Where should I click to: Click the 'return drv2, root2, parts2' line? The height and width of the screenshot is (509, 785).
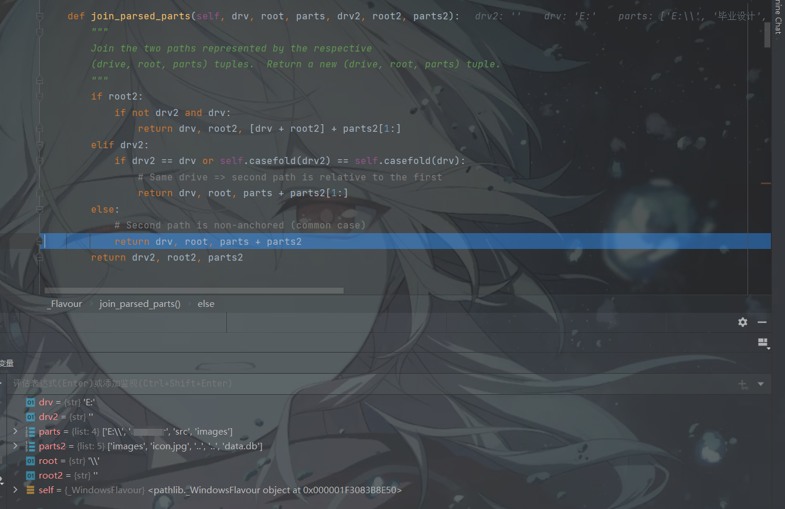pyautogui.click(x=167, y=258)
